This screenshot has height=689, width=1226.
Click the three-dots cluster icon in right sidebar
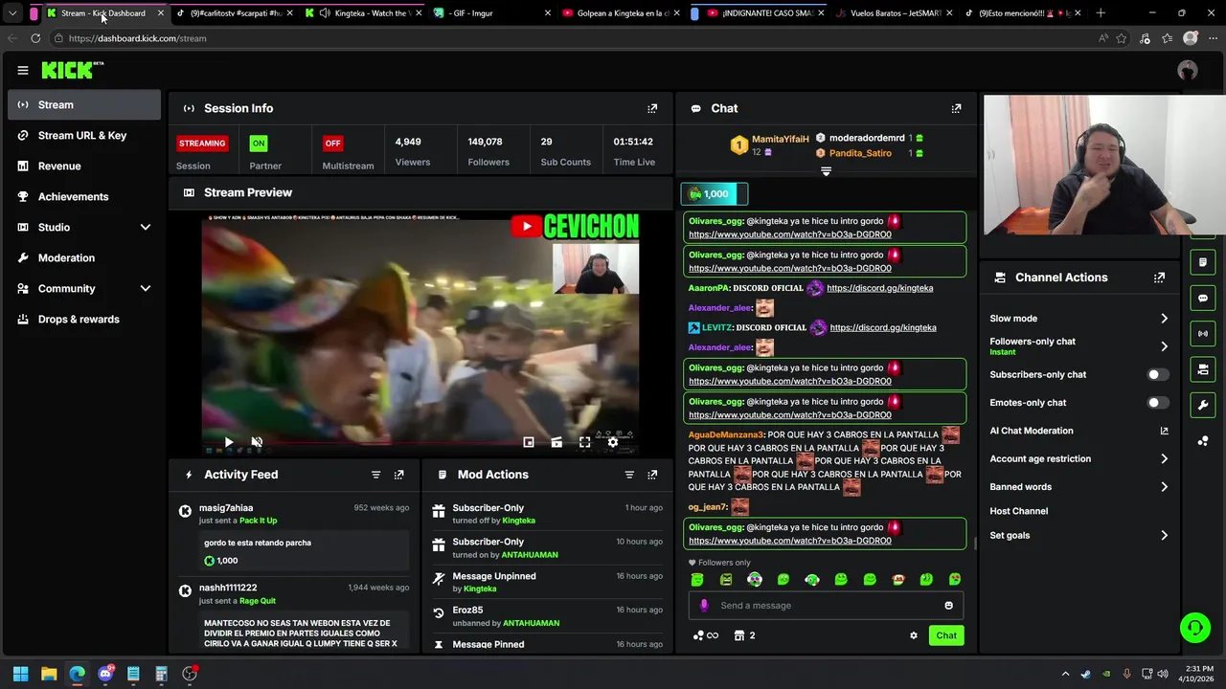click(1203, 441)
